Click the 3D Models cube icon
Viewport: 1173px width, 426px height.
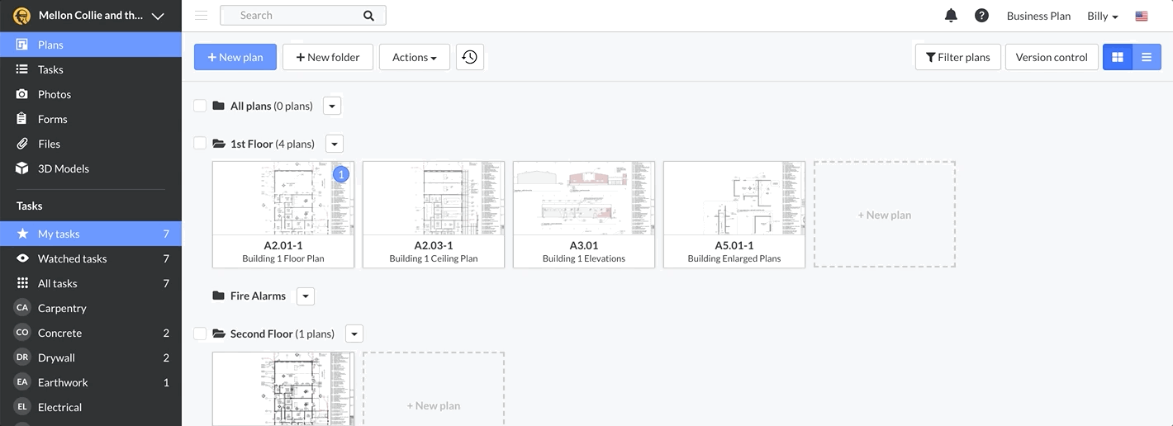pyautogui.click(x=22, y=168)
